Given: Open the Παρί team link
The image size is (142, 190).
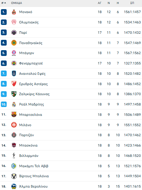Looking at the screenshot, I should tap(23, 33).
